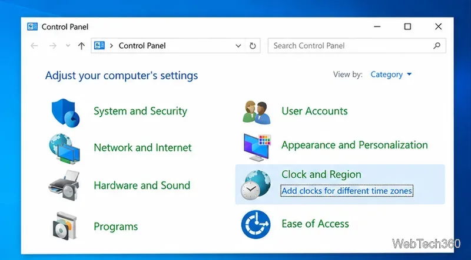This screenshot has width=471, height=260.
Task: Open the Ease of Access icon
Action: coord(256,224)
